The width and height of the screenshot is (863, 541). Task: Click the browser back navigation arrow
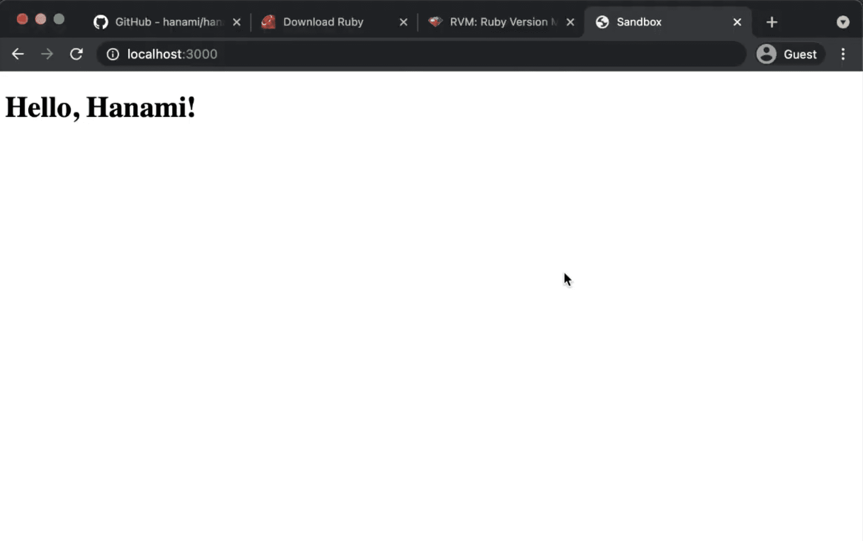coord(18,54)
